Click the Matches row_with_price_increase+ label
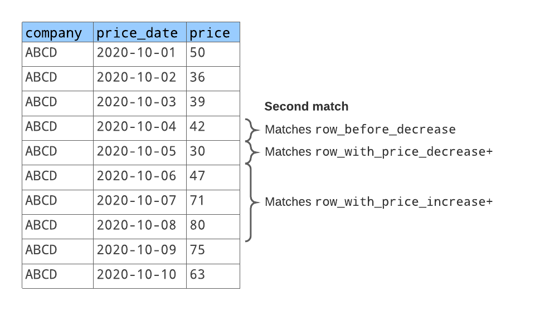Viewport: 535px width, 311px height. (378, 201)
